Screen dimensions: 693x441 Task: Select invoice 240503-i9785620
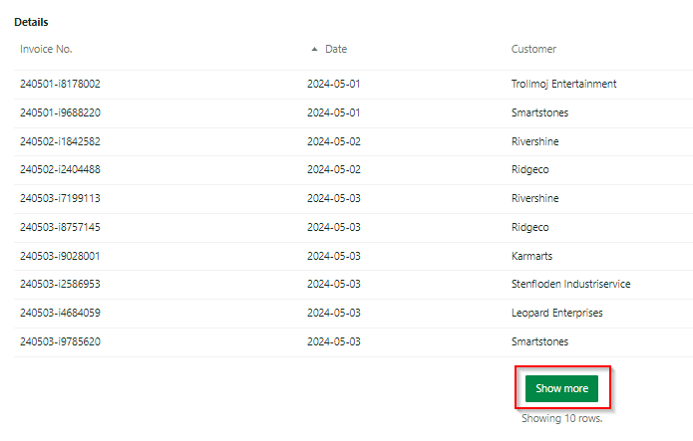[x=60, y=341]
